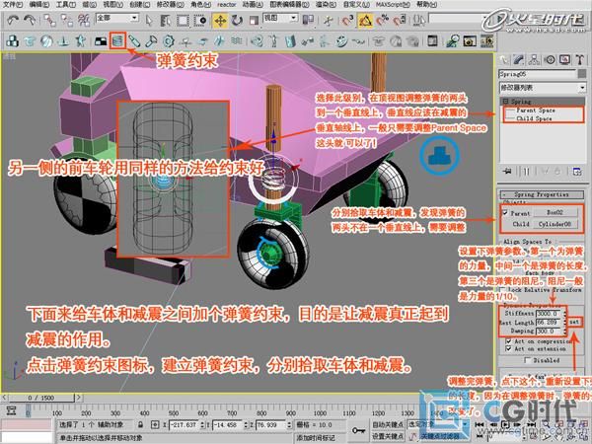Click the reactor Rigid Body Collection icon
The height and width of the screenshot is (444, 592).
coord(13,40)
